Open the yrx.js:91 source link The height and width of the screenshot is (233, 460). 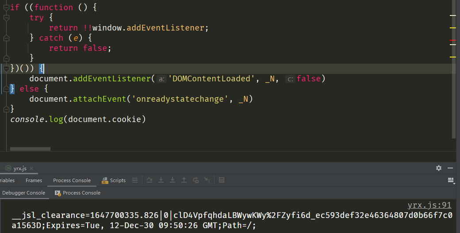tap(429, 205)
